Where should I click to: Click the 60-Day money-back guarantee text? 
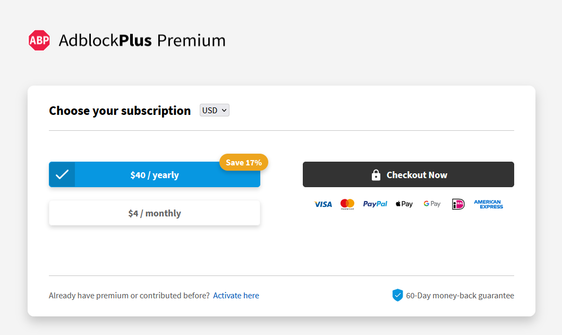point(460,296)
